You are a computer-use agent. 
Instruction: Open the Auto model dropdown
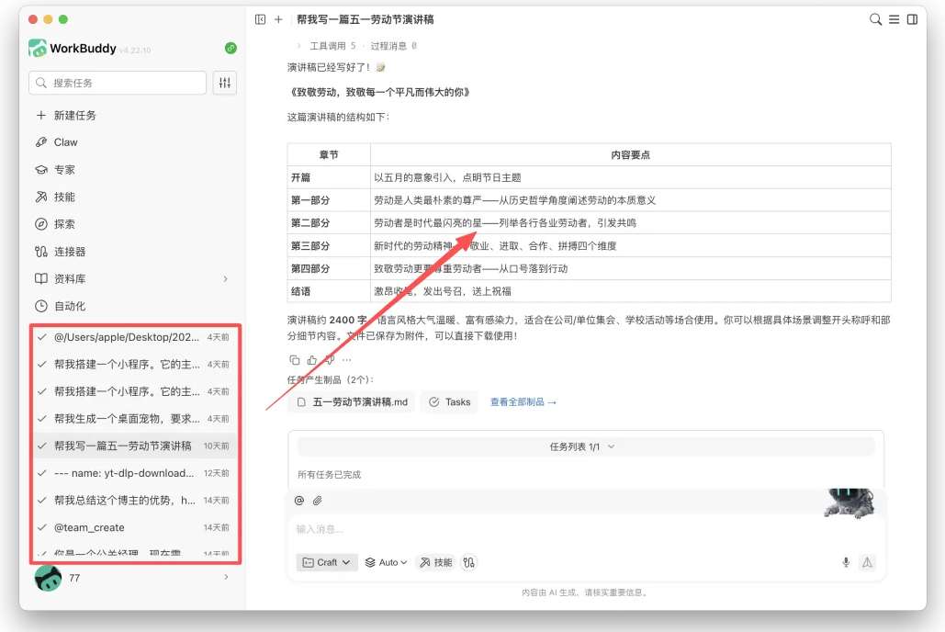click(x=387, y=563)
